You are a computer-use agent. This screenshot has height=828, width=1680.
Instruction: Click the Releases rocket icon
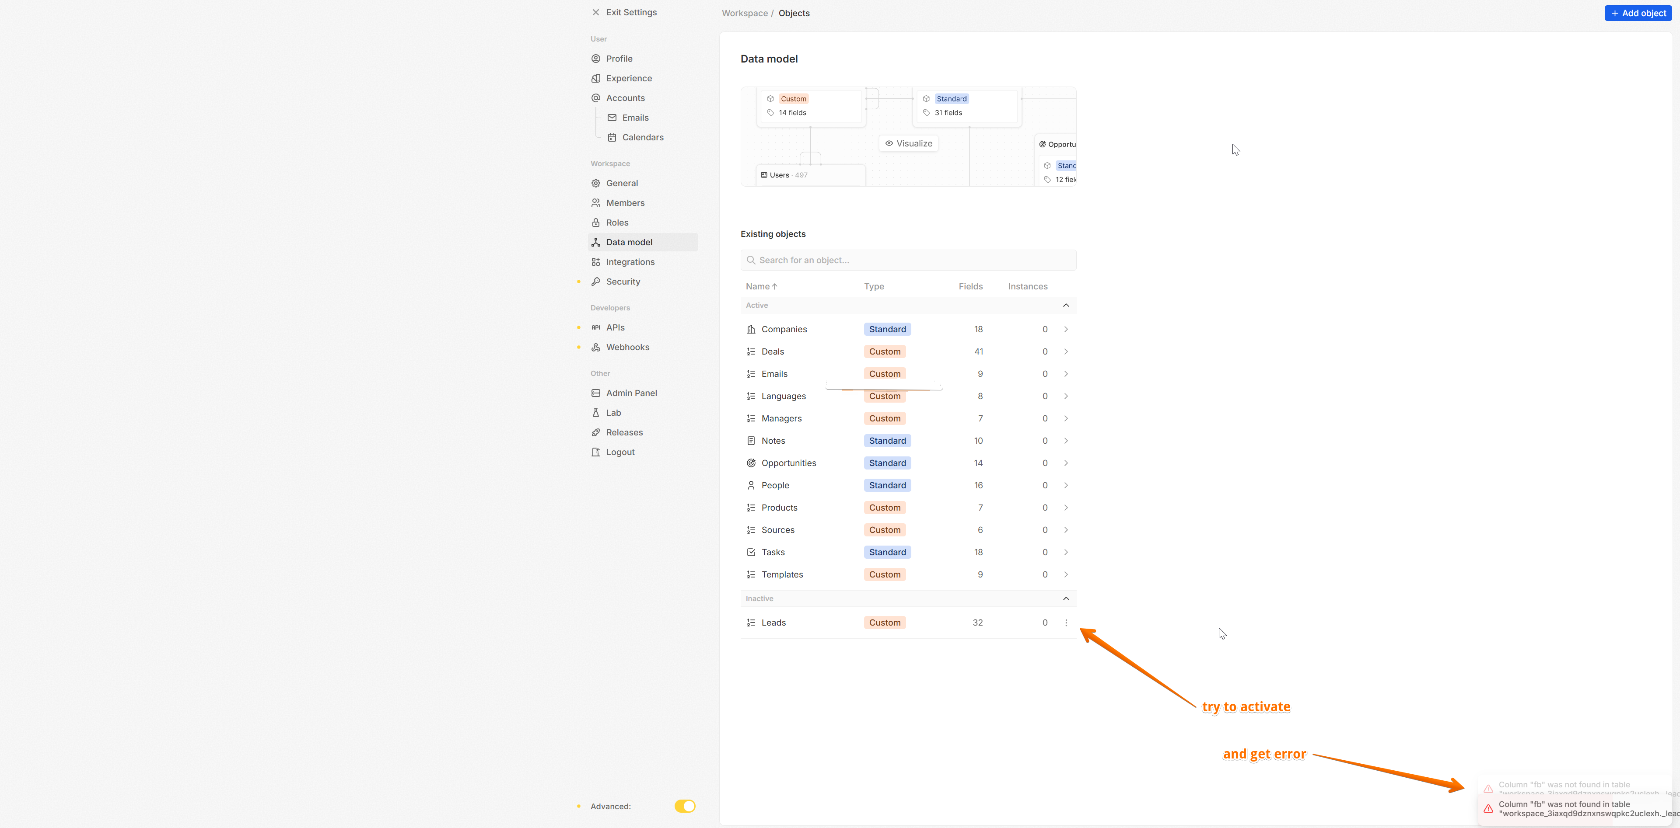point(595,432)
